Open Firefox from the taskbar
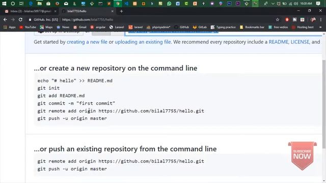Viewport: 326px width, 183px height. point(57,4)
